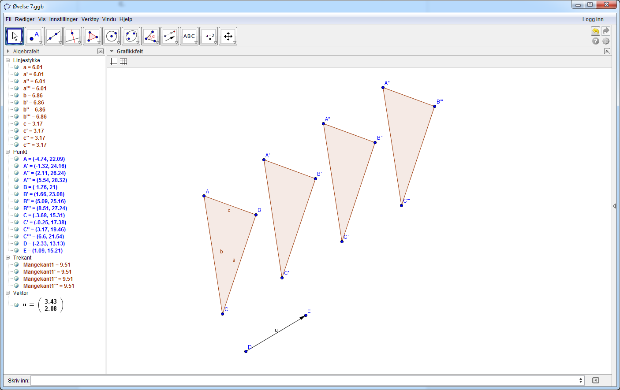Select the Slider a=2 tool

(209, 36)
